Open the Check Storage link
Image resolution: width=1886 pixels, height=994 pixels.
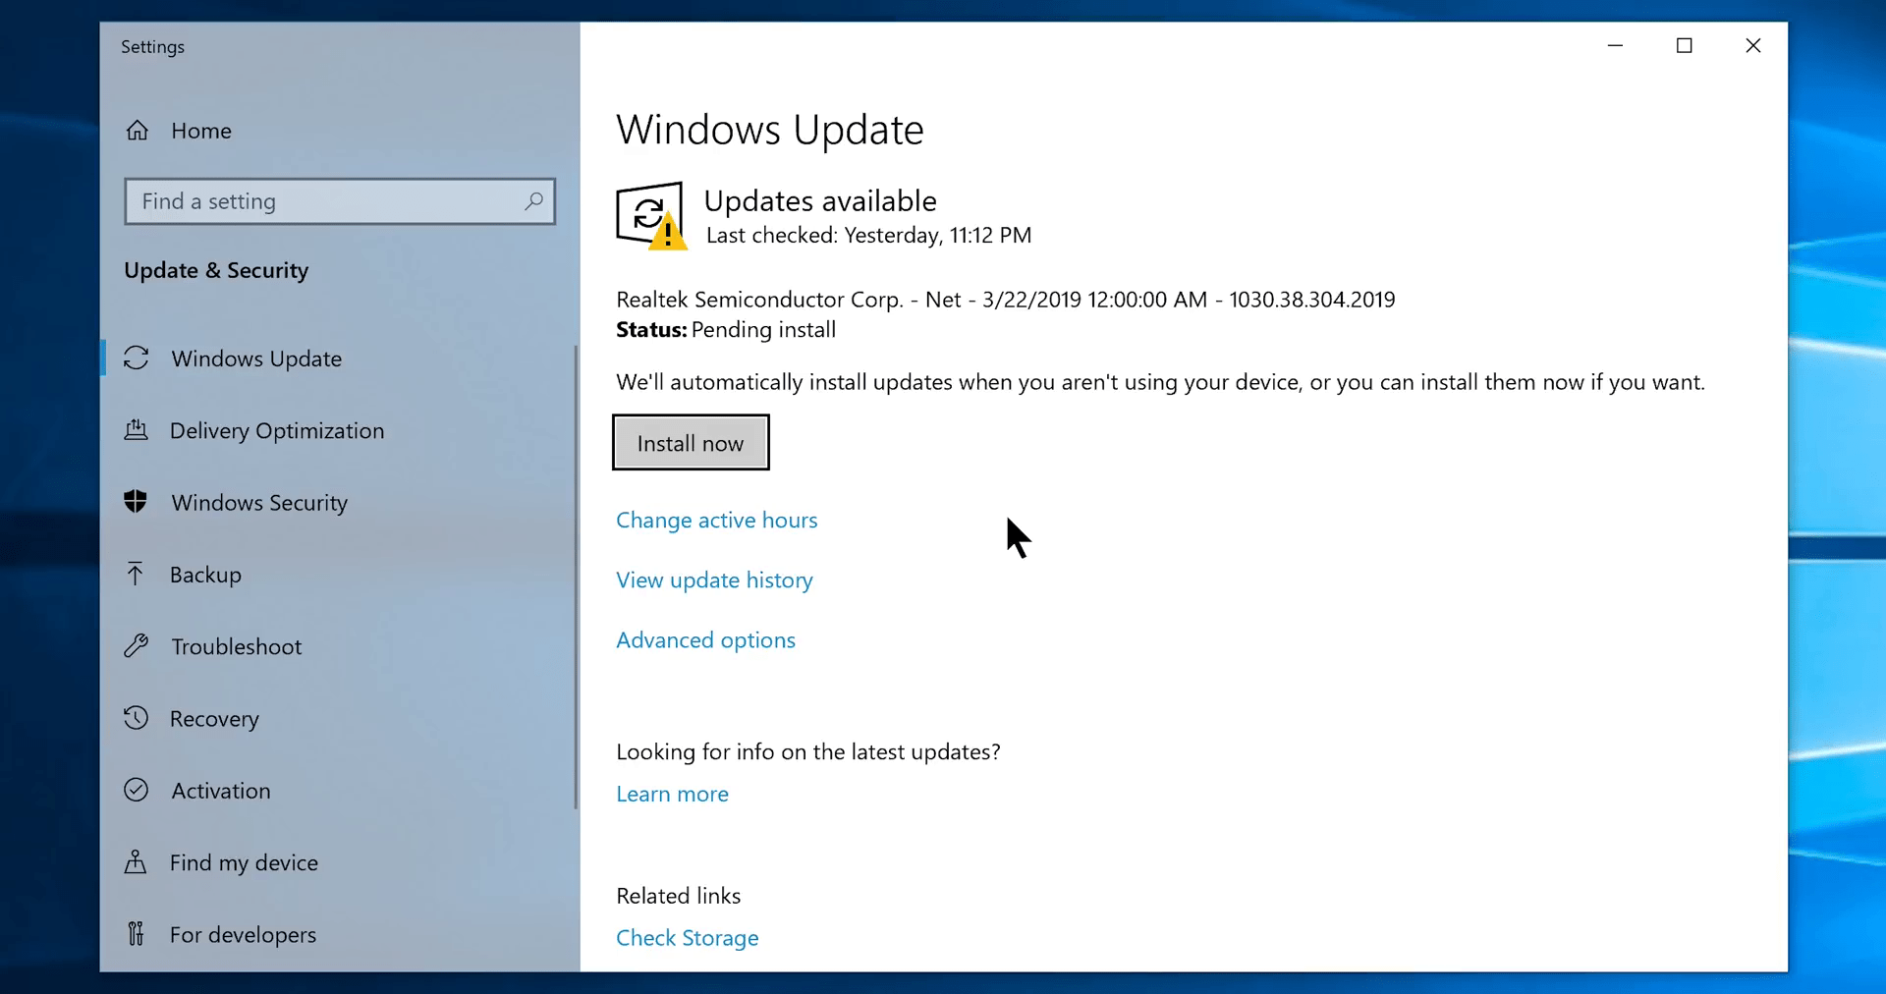click(x=687, y=938)
